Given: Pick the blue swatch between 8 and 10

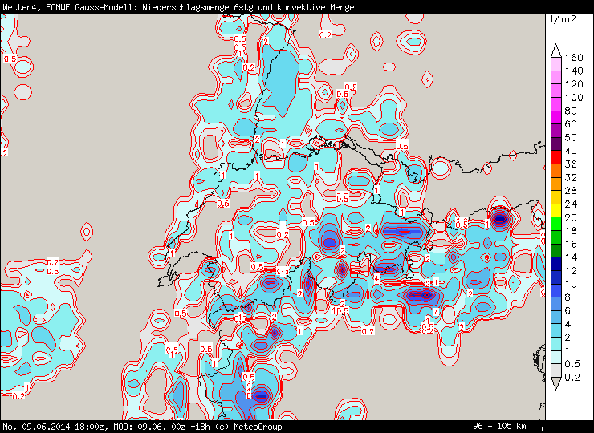Looking at the screenshot, I should (x=556, y=290).
